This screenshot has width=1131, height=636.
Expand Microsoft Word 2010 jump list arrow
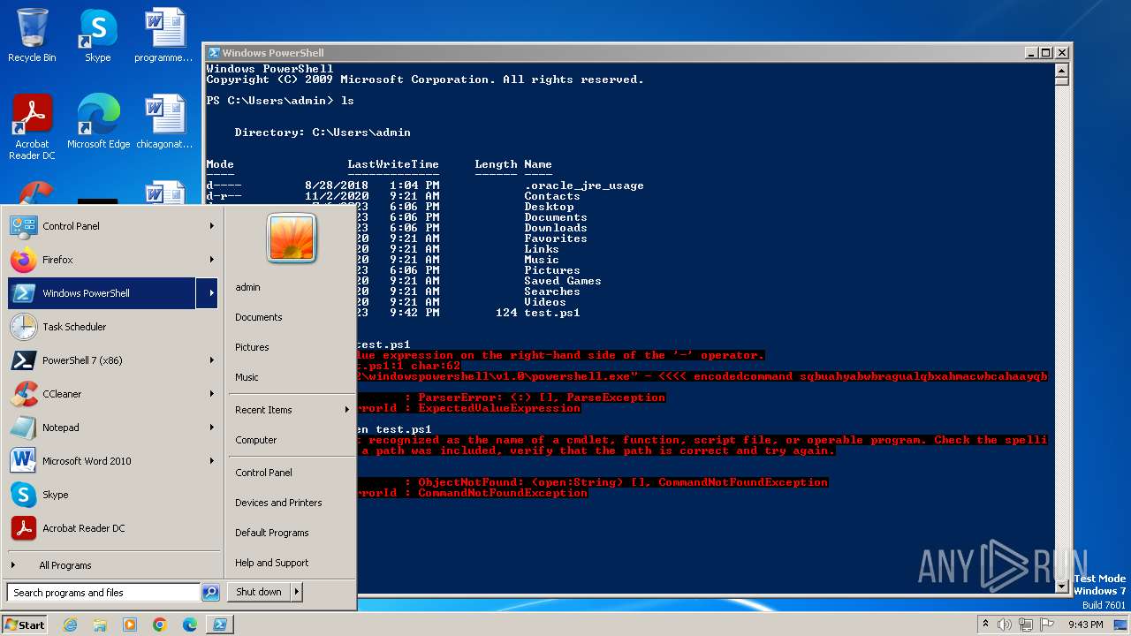[211, 461]
